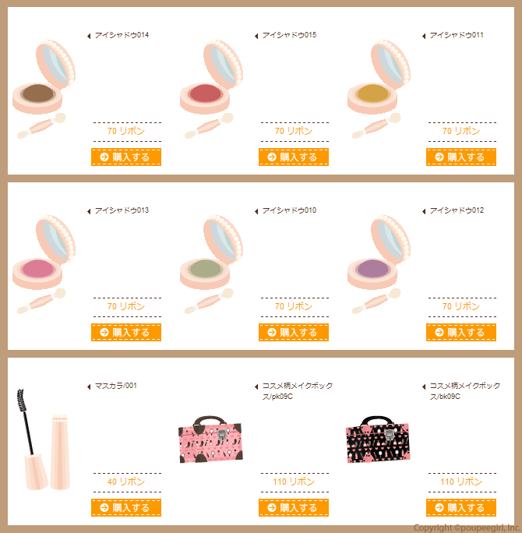Image resolution: width=522 pixels, height=533 pixels.
Task: Open the アイシャドウ012 product name link
Action: point(457,210)
